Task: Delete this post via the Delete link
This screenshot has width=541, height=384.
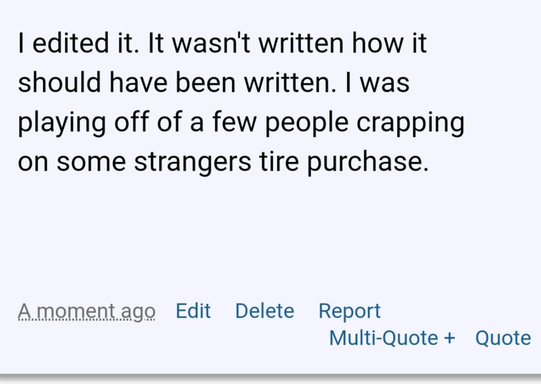Action: [x=265, y=311]
